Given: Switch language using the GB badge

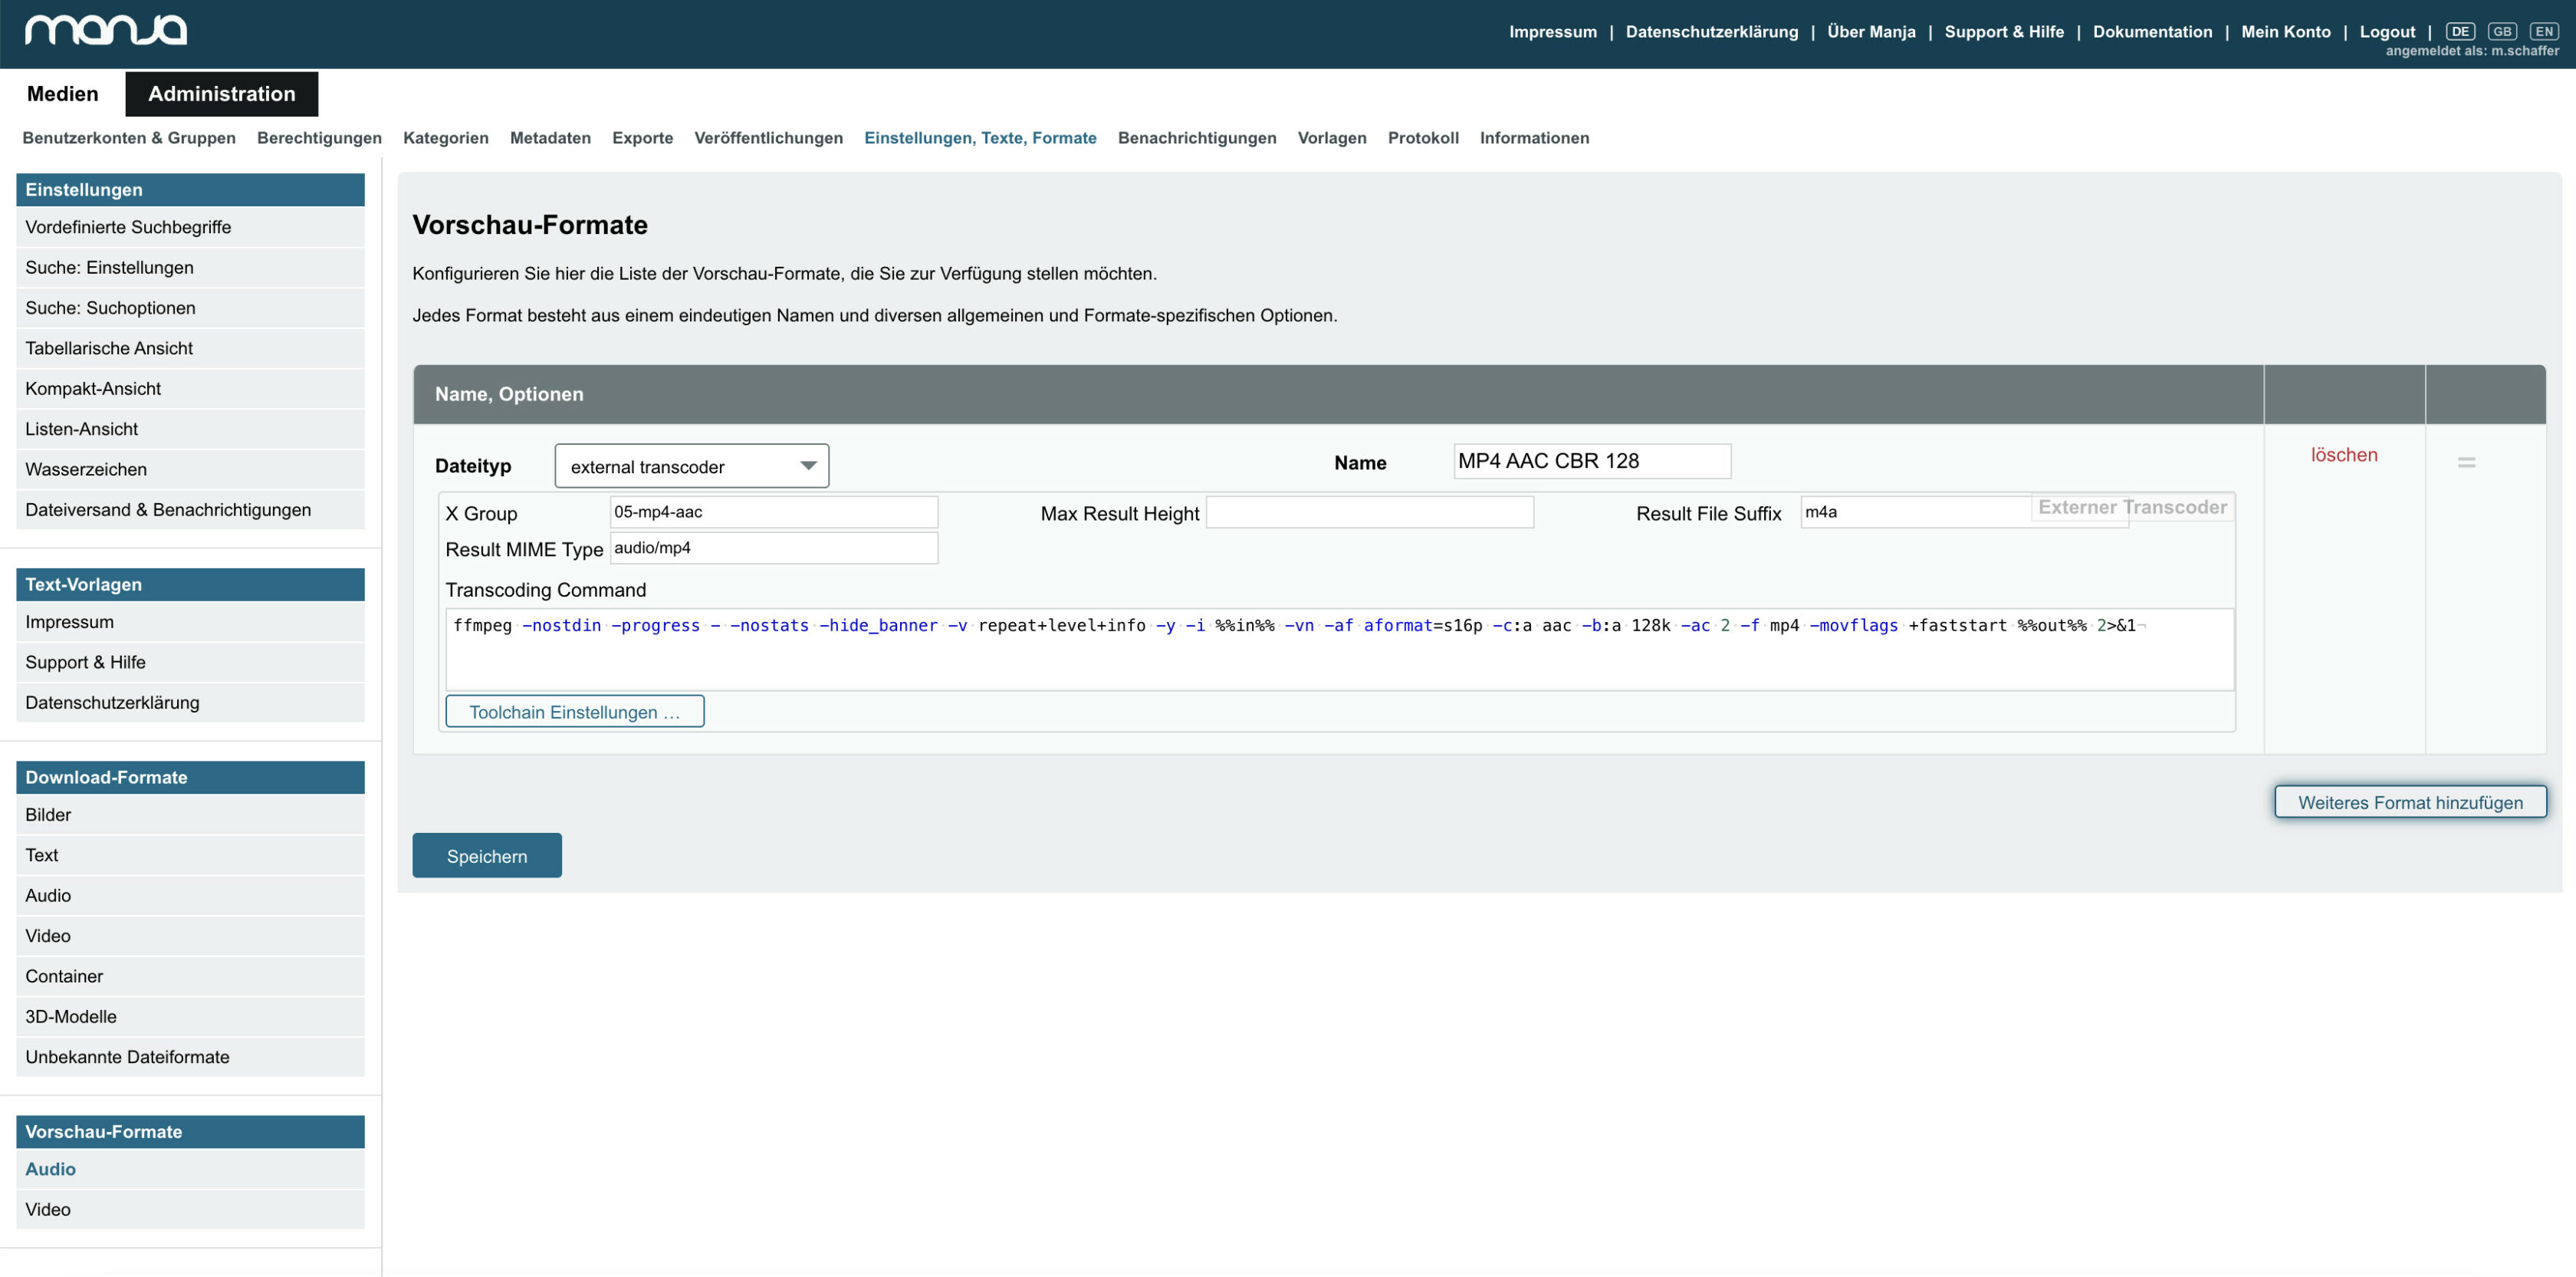Looking at the screenshot, I should pyautogui.click(x=2502, y=31).
